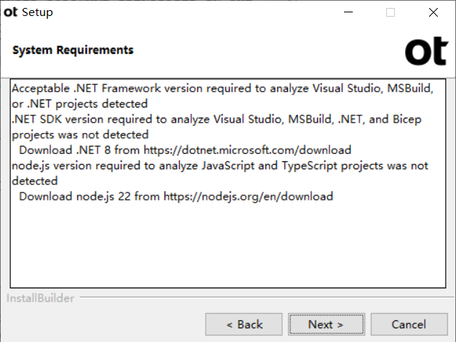Click the Acceptable .NET Framework version line
Viewport: 456px width, 342px height.
click(223, 89)
